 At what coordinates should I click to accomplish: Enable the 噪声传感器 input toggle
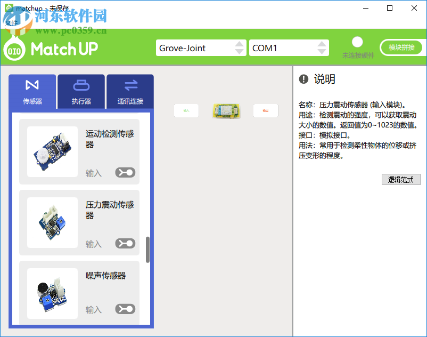point(125,309)
